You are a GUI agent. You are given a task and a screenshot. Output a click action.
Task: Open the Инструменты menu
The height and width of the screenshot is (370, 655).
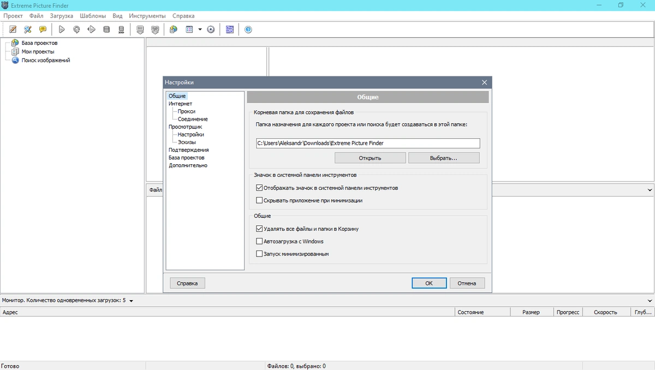click(x=147, y=16)
